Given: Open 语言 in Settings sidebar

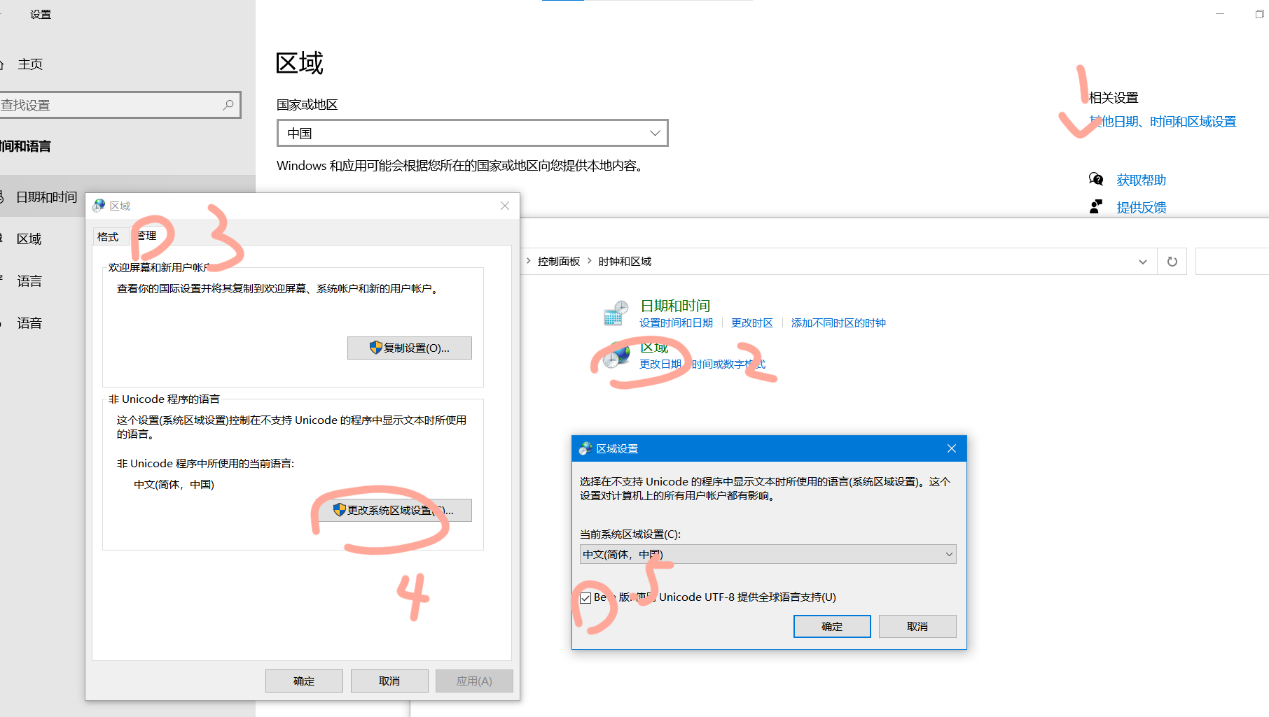Looking at the screenshot, I should tap(29, 281).
